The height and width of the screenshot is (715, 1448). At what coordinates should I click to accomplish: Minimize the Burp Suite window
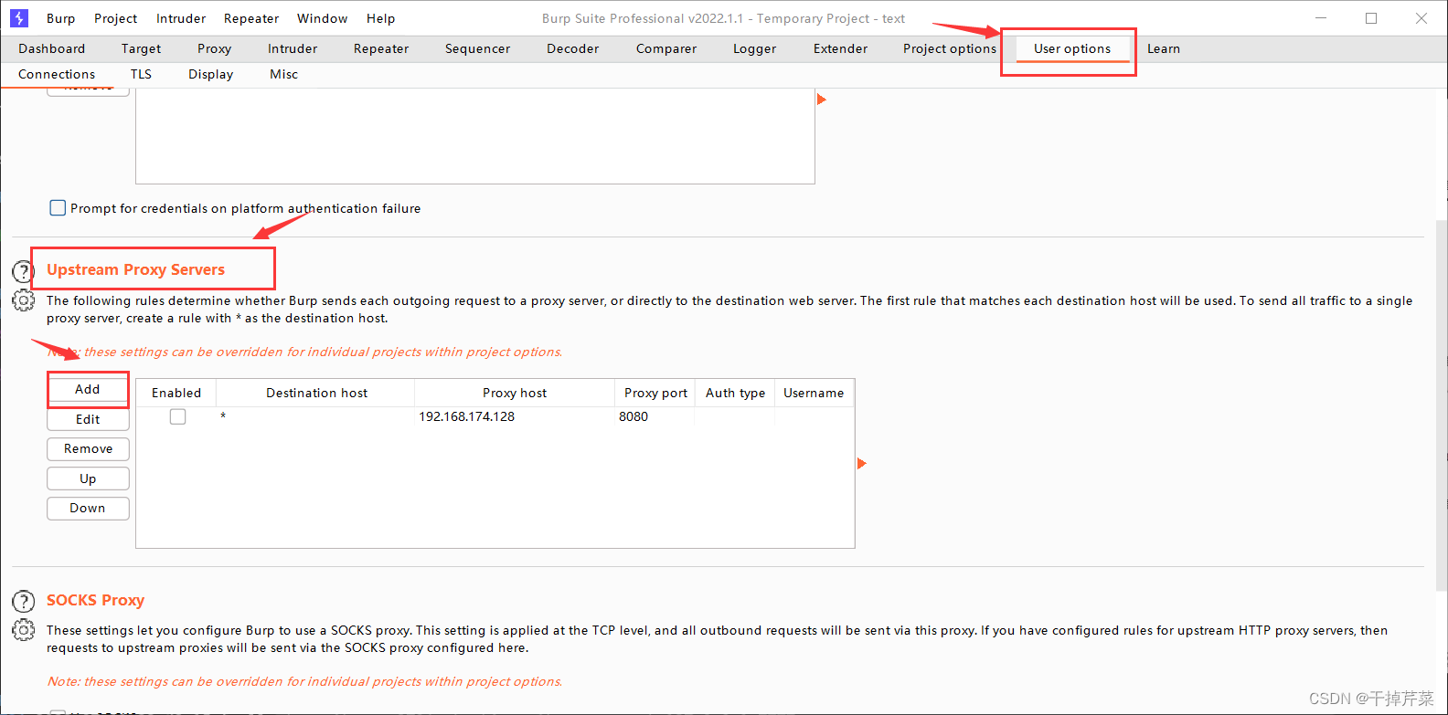click(1321, 18)
